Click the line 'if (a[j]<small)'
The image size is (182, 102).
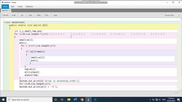(x=35, y=52)
